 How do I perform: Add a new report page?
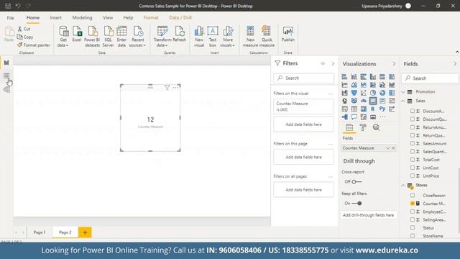click(85, 232)
